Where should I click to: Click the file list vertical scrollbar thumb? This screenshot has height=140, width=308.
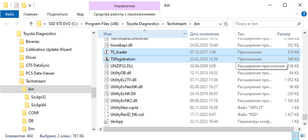coord(304,117)
